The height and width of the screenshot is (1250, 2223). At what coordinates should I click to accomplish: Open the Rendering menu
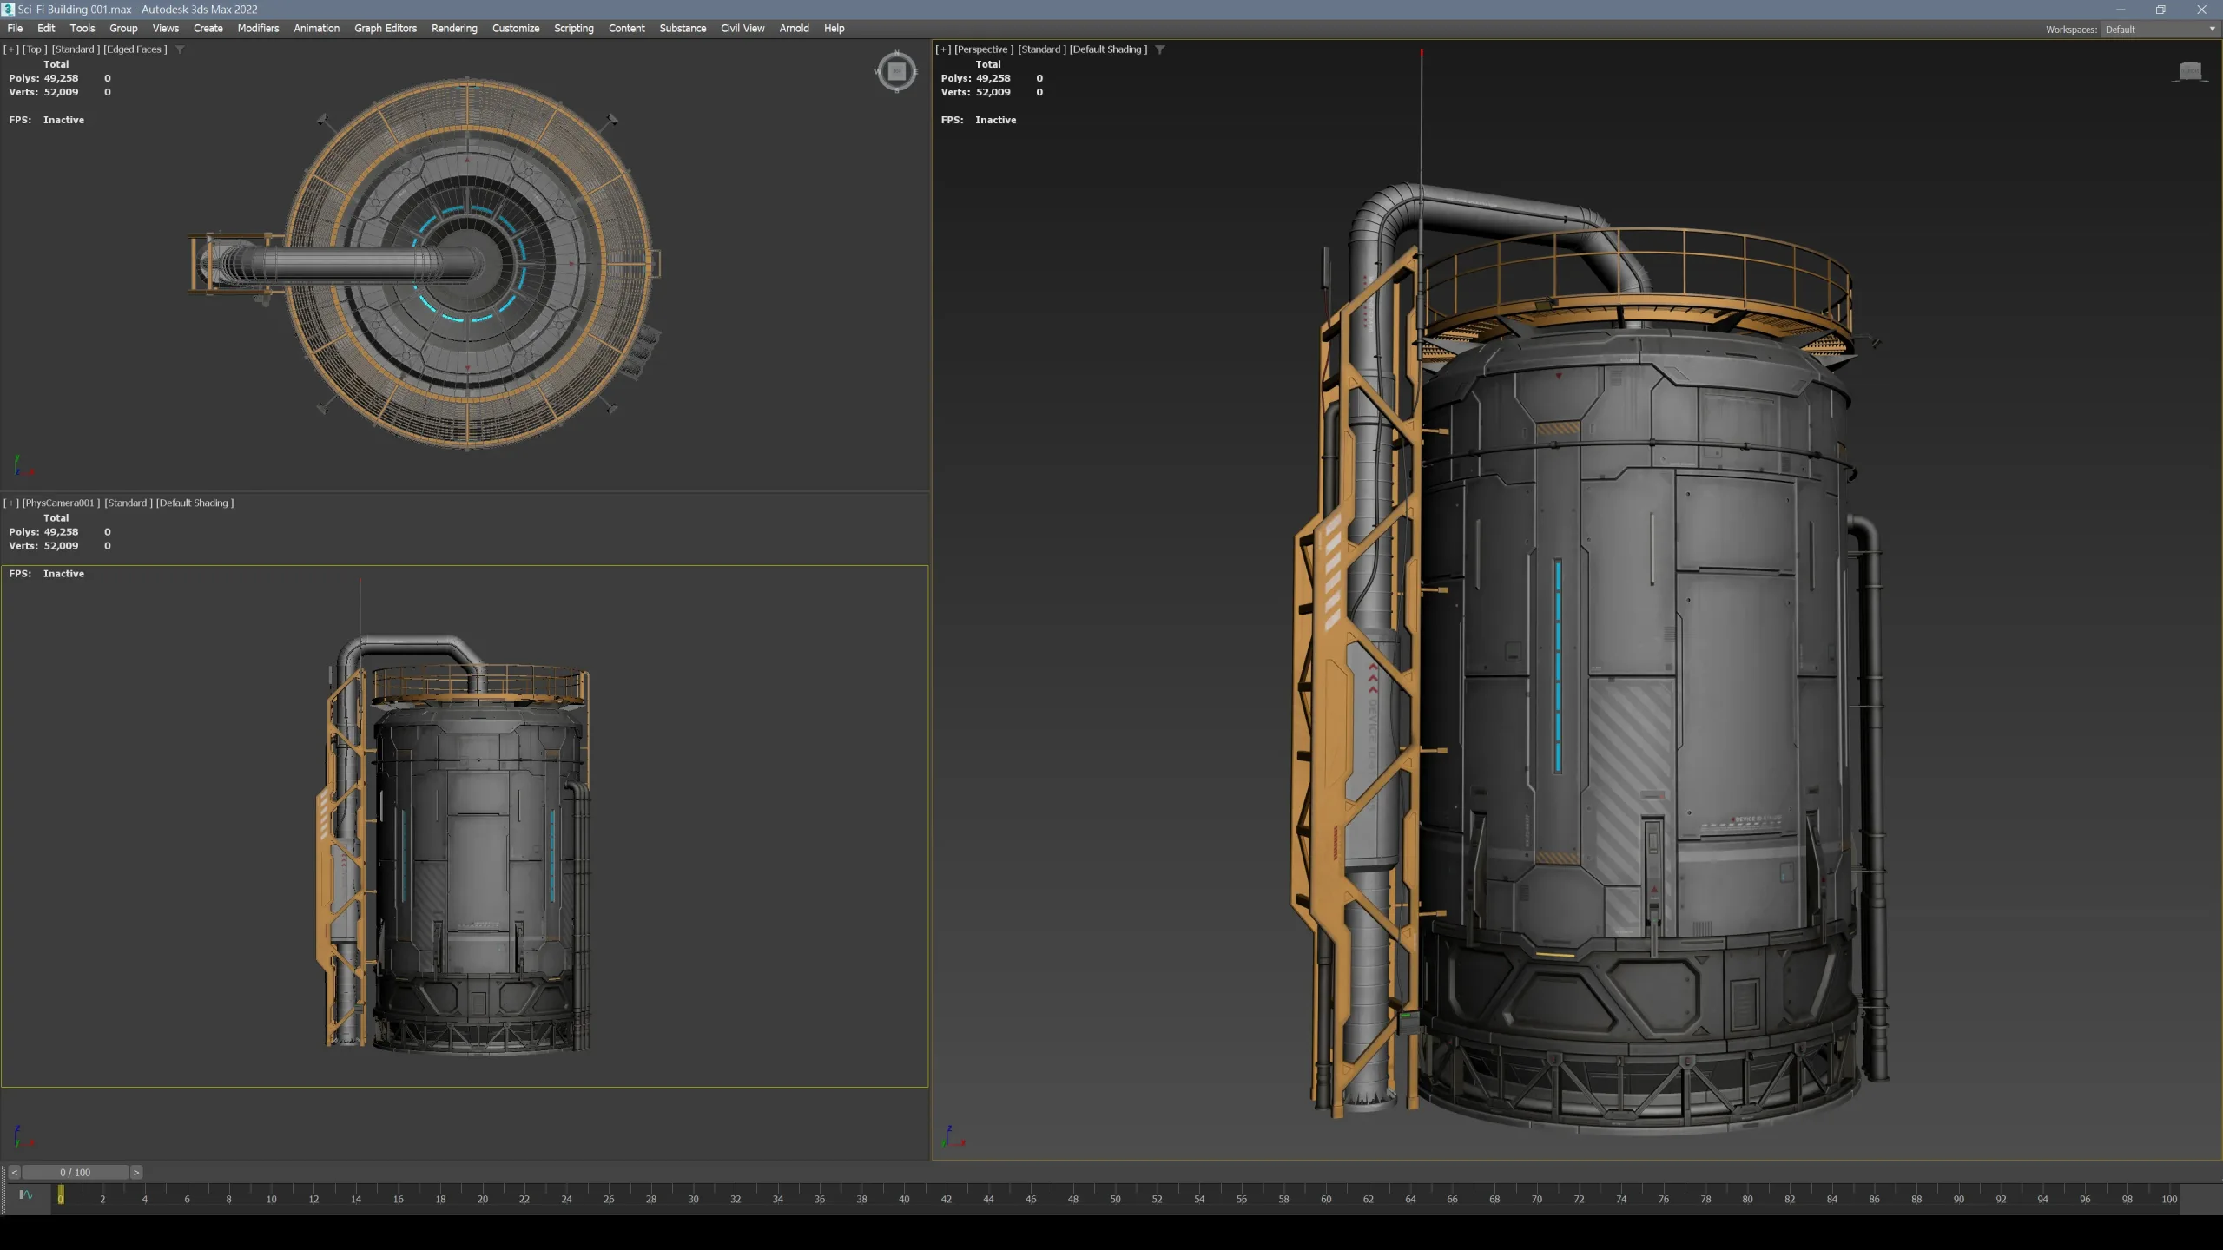click(454, 29)
